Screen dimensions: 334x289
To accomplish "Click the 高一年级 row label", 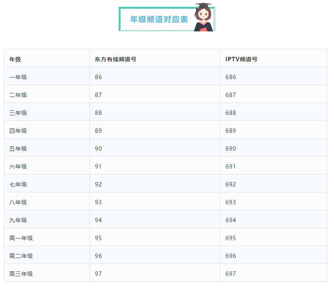I will point(21,238).
